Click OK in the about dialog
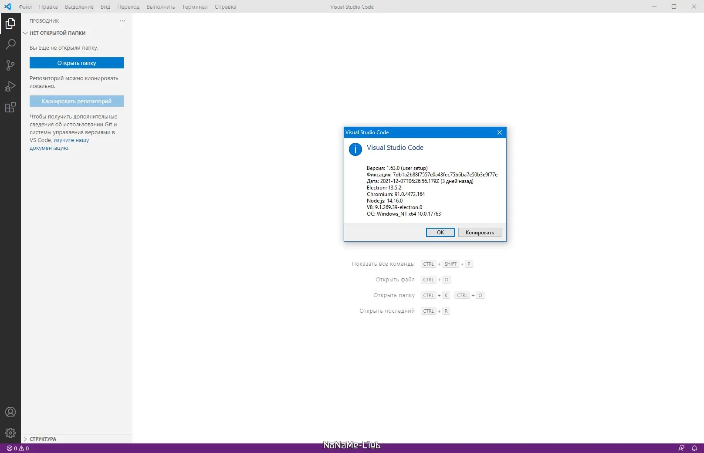The image size is (704, 453). pos(440,233)
